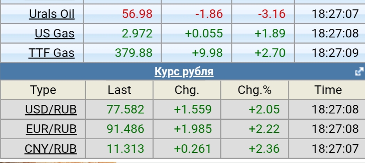This screenshot has width=365, height=163.
Task: Expand the Курс рубля panel icon
Action: [359, 72]
